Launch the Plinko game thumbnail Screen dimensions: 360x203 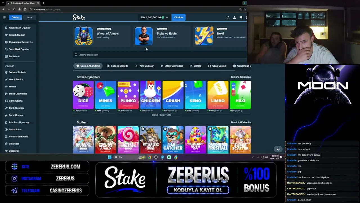pyautogui.click(x=128, y=95)
